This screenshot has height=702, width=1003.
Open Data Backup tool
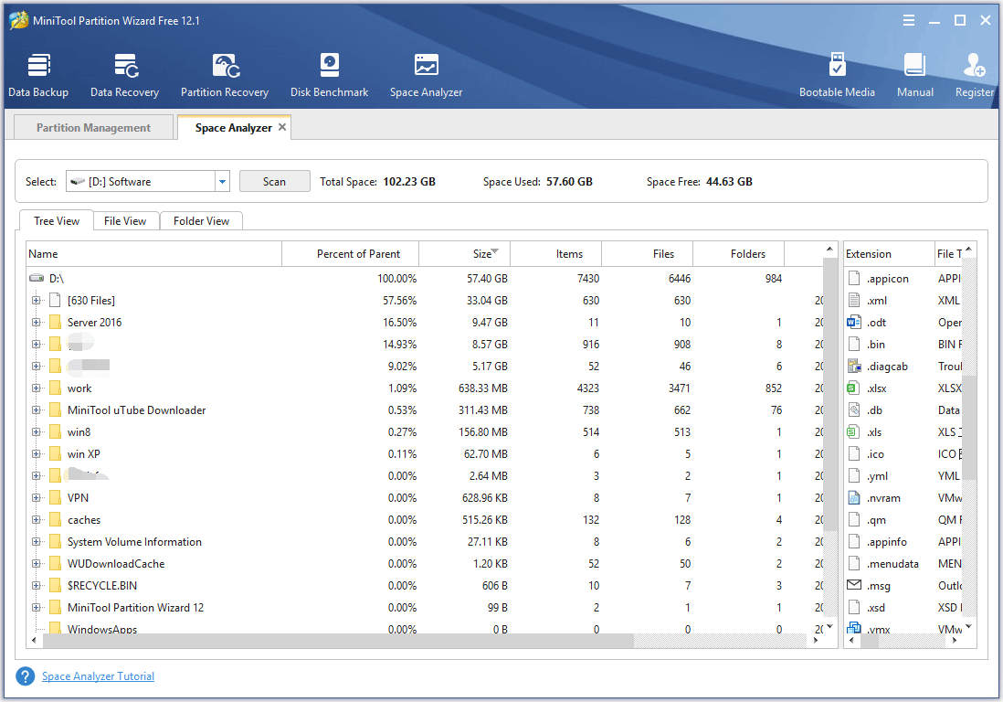coord(38,75)
